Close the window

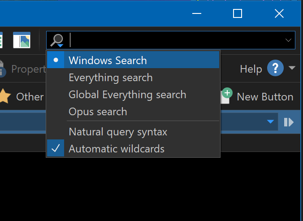point(279,13)
